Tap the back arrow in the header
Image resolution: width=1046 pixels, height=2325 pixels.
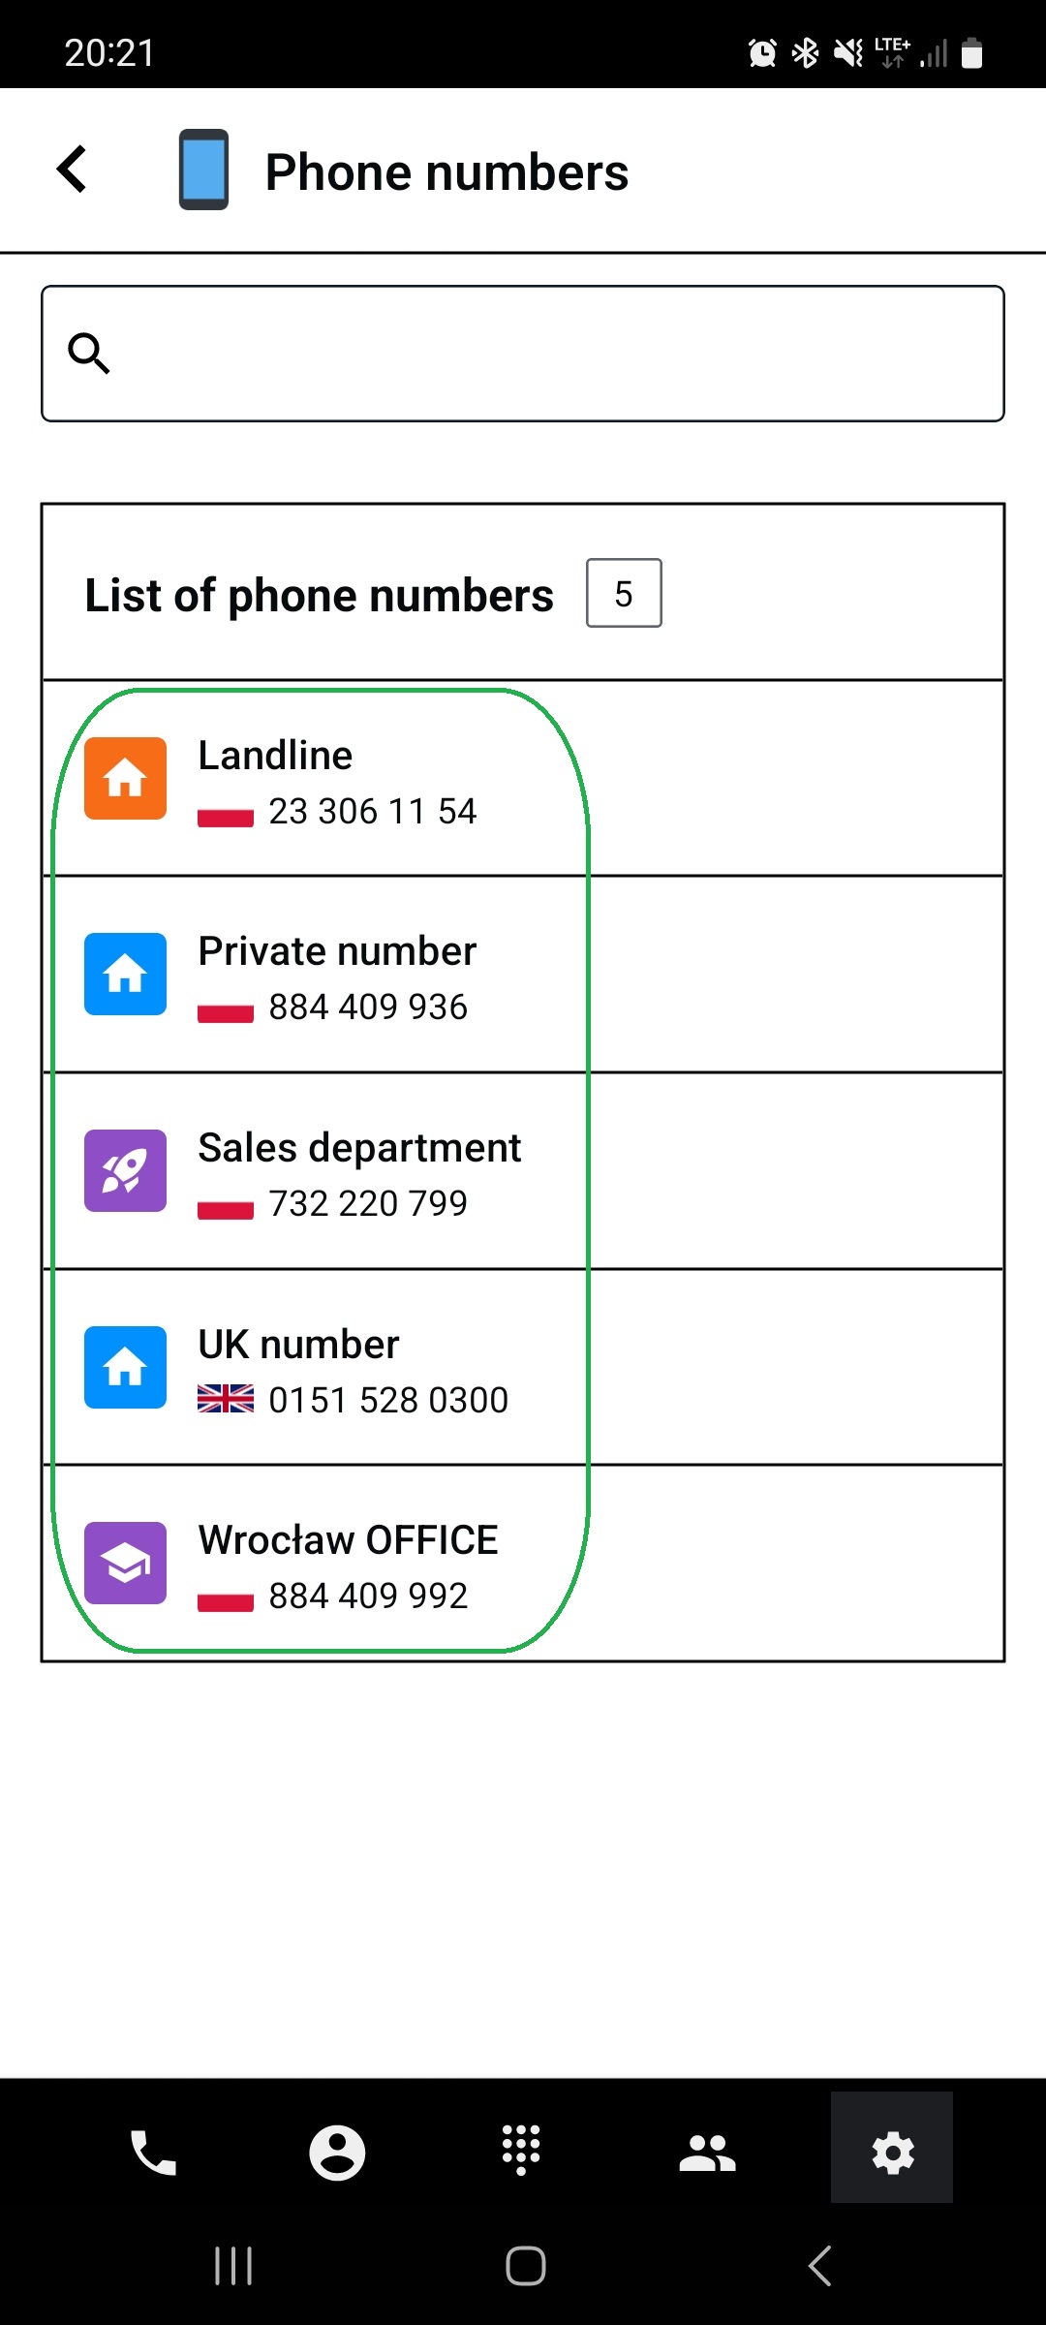(73, 170)
